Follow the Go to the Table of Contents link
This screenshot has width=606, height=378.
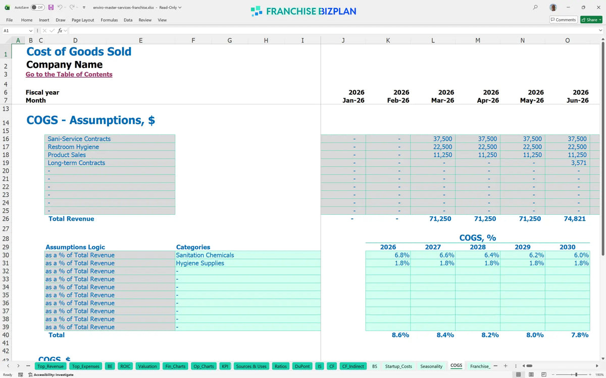(x=69, y=74)
